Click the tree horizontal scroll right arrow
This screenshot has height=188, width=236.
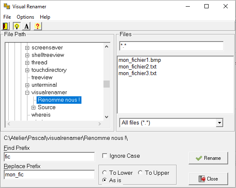[x=99, y=124]
